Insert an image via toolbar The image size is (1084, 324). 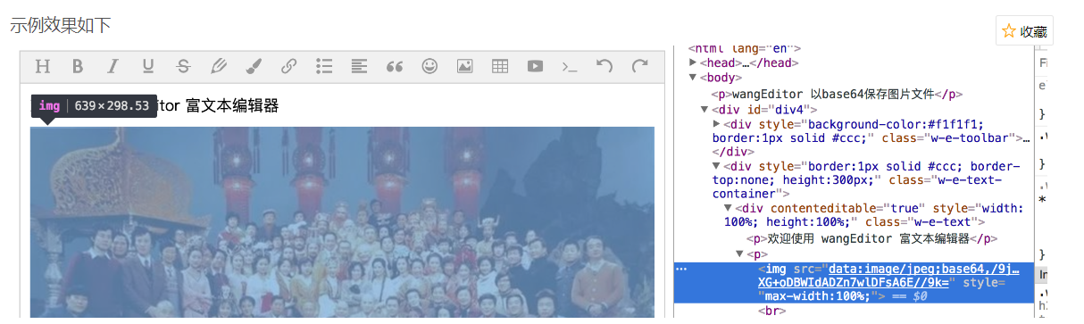(x=464, y=66)
